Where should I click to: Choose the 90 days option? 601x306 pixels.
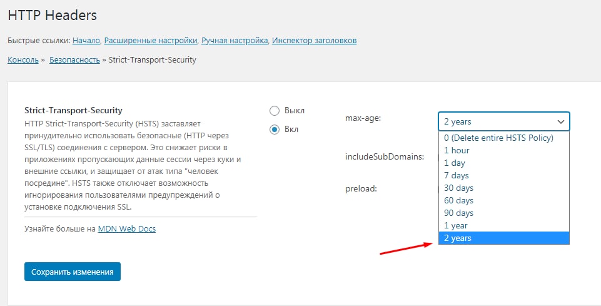(x=458, y=213)
